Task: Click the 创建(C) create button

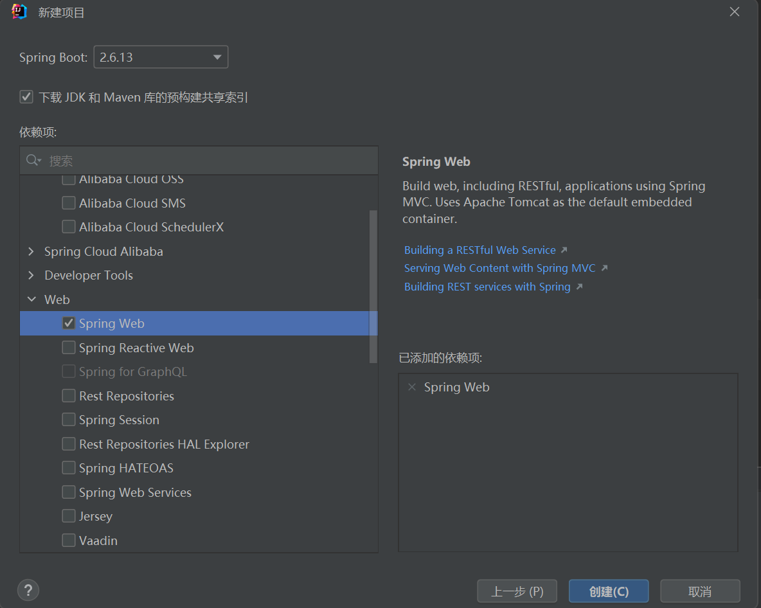Action: 609,591
